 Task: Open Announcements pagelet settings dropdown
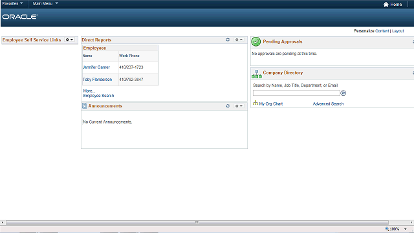tap(239, 106)
